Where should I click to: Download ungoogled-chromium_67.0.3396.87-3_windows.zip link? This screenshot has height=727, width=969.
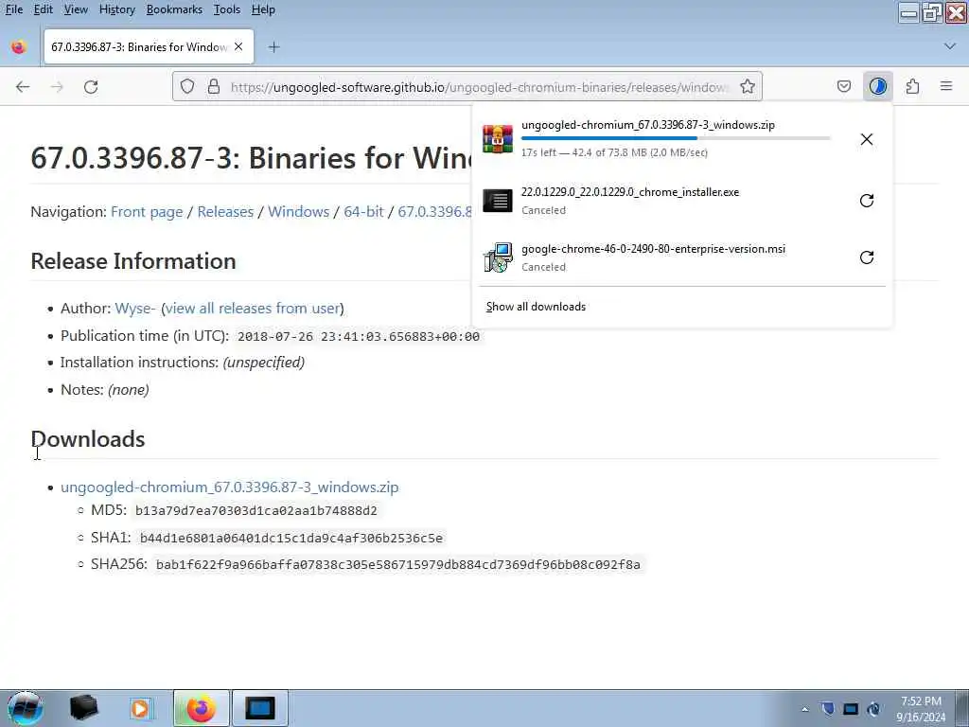click(229, 488)
